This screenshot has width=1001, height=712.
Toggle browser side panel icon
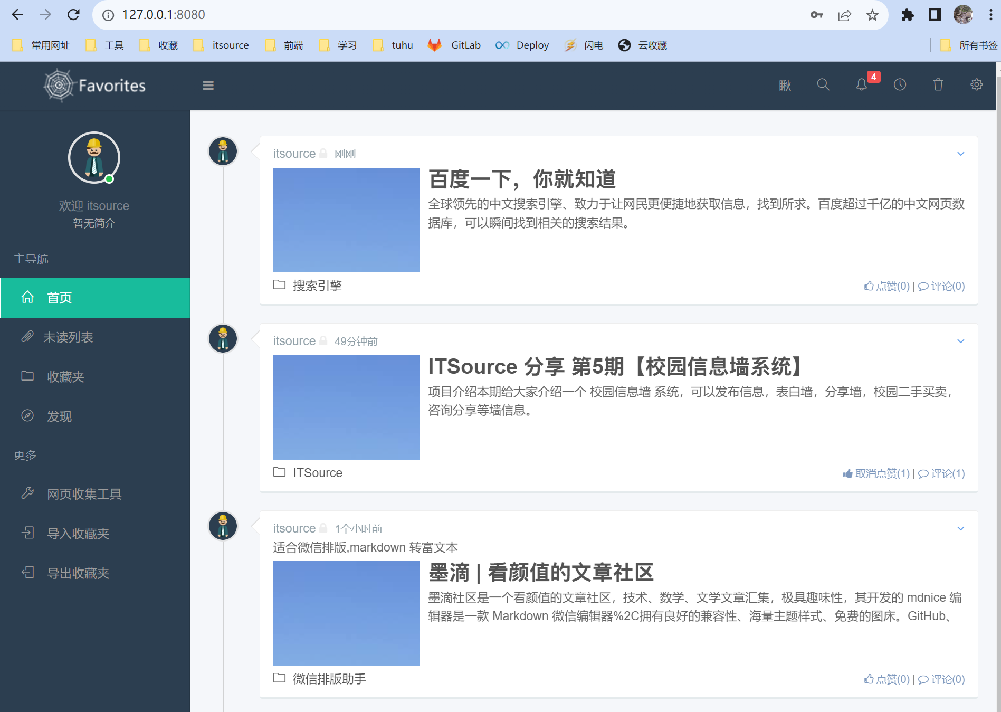(935, 15)
